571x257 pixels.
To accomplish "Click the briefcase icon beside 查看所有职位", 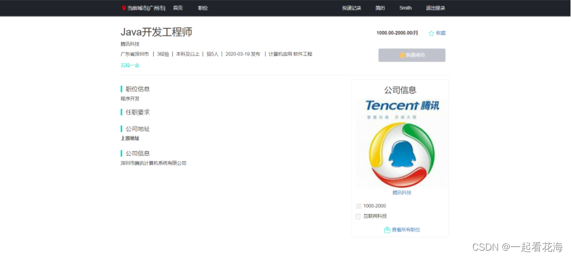I will 387,230.
